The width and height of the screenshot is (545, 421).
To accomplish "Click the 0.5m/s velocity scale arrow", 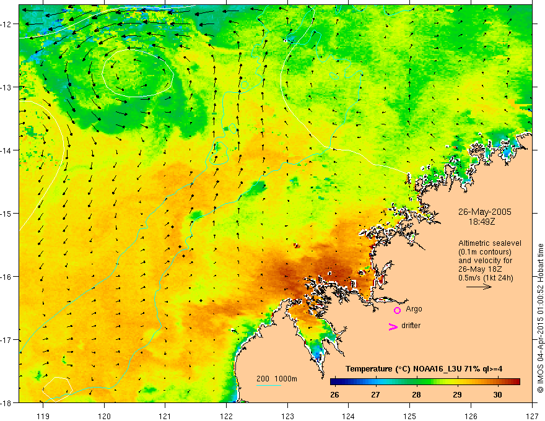I will point(479,287).
